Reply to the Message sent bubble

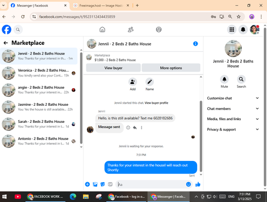click(135, 128)
